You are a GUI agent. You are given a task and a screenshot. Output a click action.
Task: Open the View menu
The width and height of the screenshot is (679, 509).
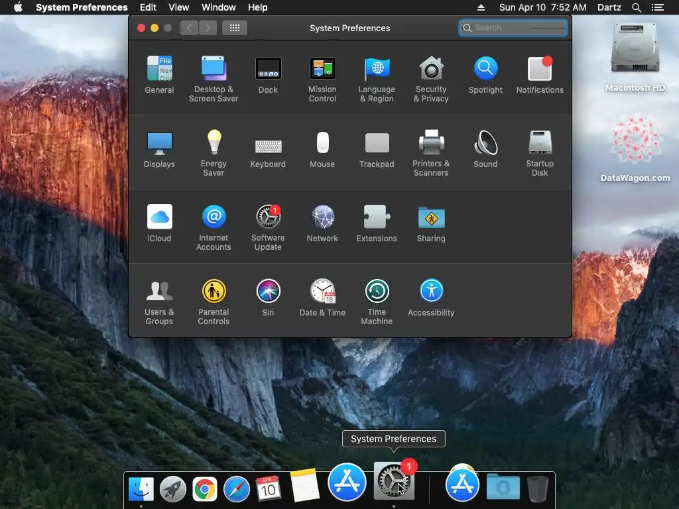(x=179, y=7)
